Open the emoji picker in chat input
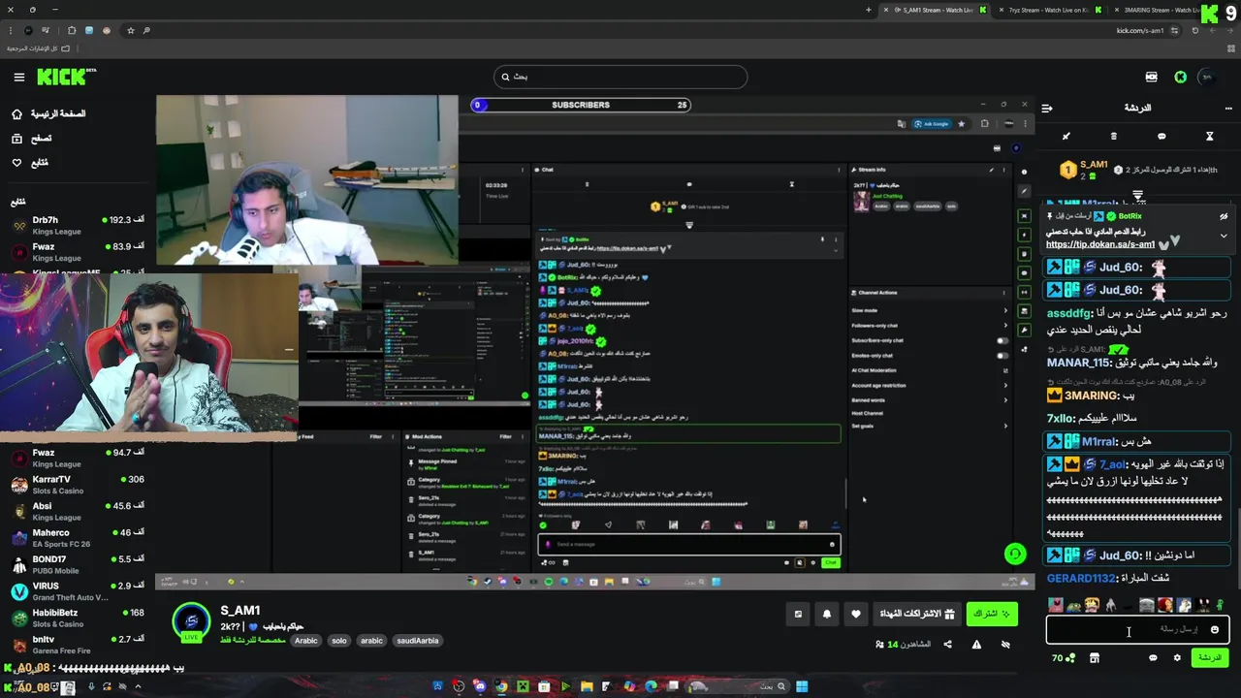Screen dimensions: 1241x698 (x=1215, y=629)
